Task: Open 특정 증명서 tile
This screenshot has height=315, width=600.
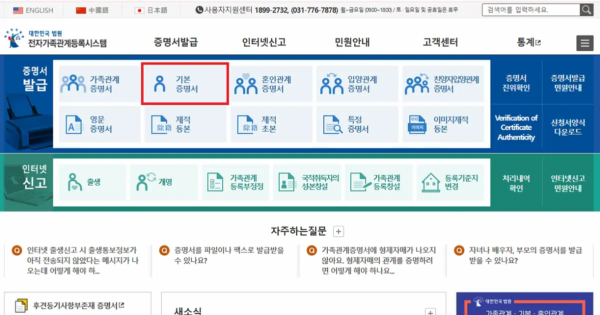Action: pyautogui.click(x=357, y=124)
